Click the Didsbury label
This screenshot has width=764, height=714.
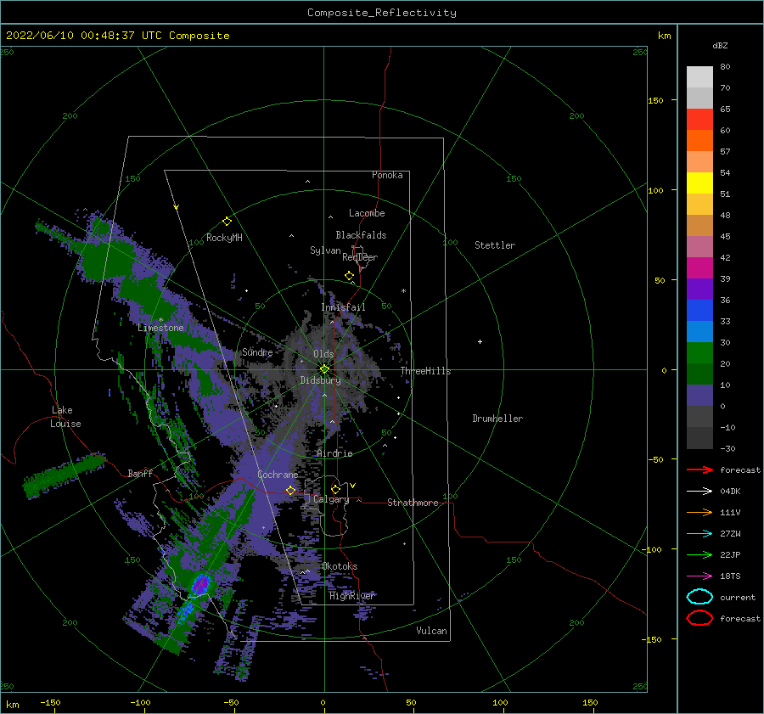tap(321, 380)
